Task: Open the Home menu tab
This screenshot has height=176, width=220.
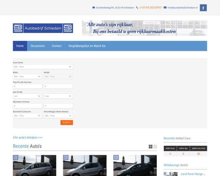Action: 20,46
